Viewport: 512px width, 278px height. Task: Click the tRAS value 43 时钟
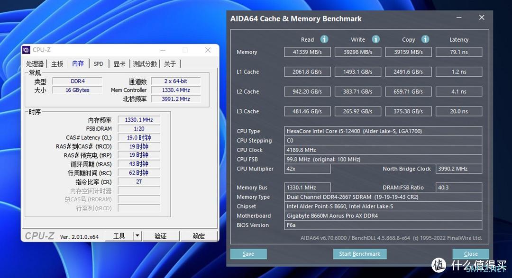139,164
